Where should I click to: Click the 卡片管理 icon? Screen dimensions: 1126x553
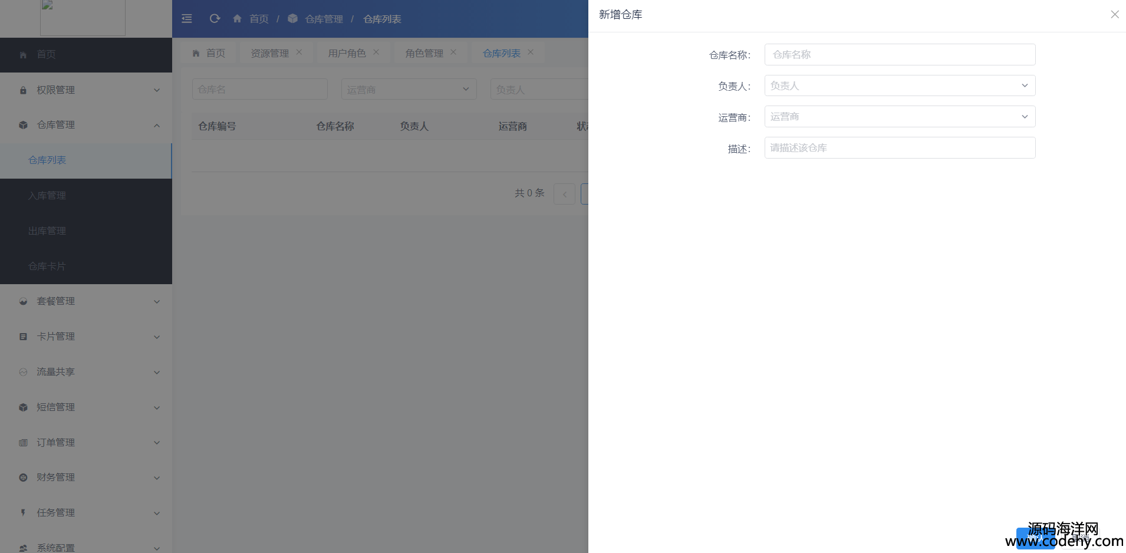coord(23,337)
